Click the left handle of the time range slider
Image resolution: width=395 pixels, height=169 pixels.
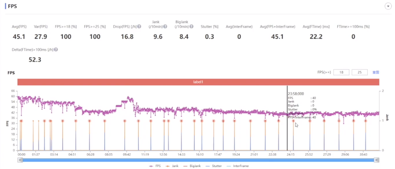coord(19,160)
